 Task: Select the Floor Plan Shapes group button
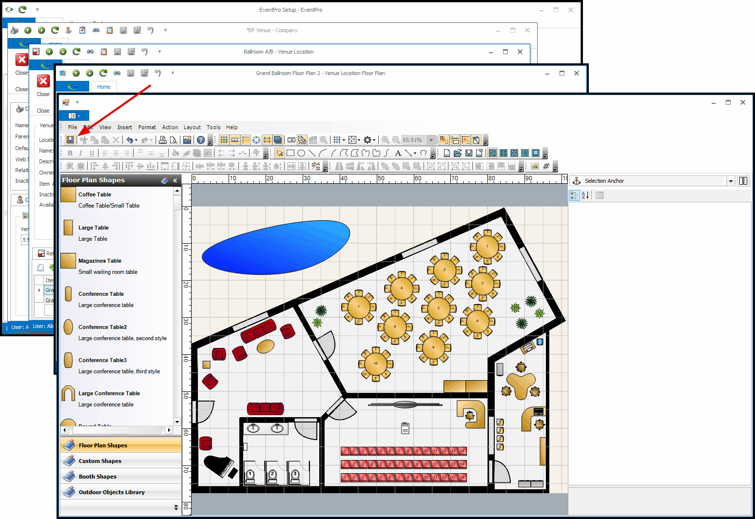[121, 445]
